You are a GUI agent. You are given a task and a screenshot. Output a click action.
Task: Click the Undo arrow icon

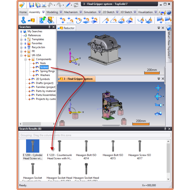tap(50, 5)
